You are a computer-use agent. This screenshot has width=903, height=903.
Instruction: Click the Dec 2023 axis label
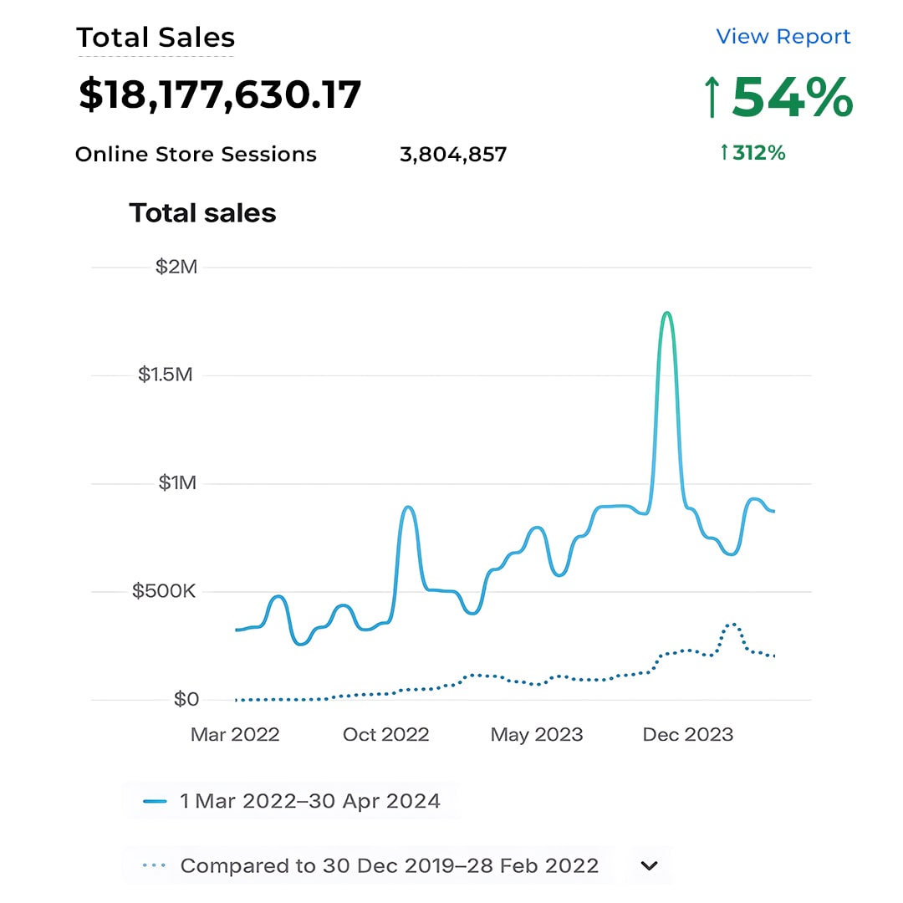687,735
